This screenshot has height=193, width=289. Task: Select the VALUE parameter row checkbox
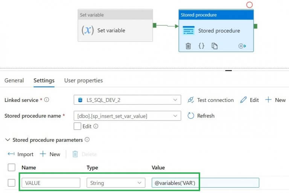pyautogui.click(x=12, y=183)
